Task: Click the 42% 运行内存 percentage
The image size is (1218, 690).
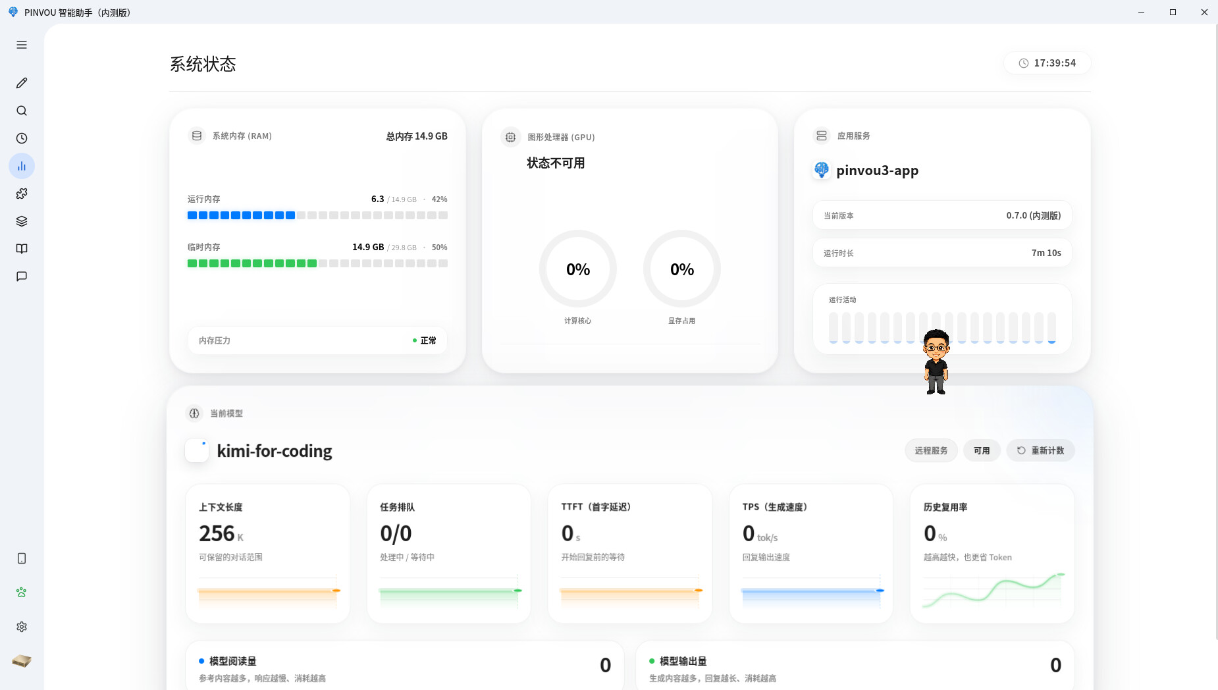Action: click(439, 199)
